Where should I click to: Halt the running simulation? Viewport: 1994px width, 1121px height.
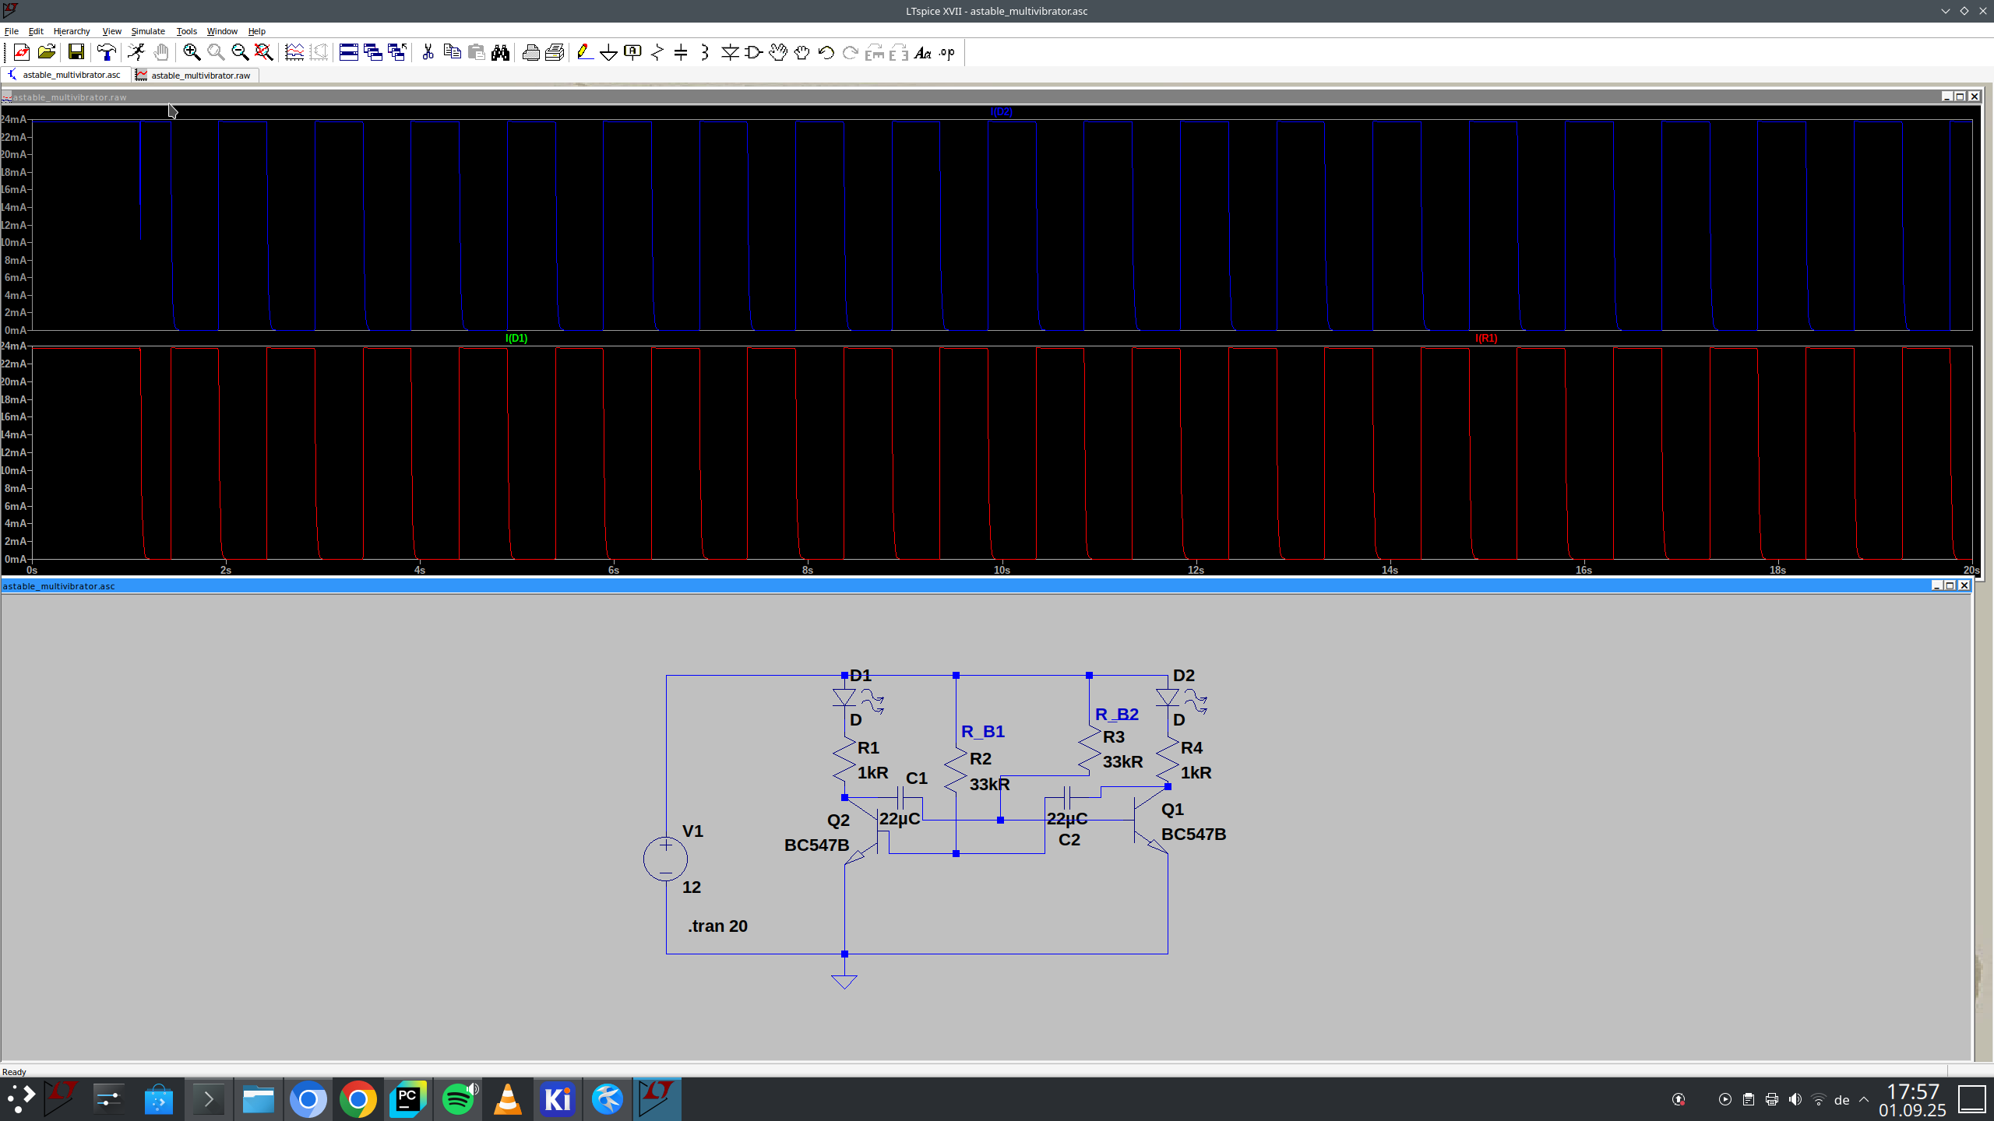(x=161, y=52)
